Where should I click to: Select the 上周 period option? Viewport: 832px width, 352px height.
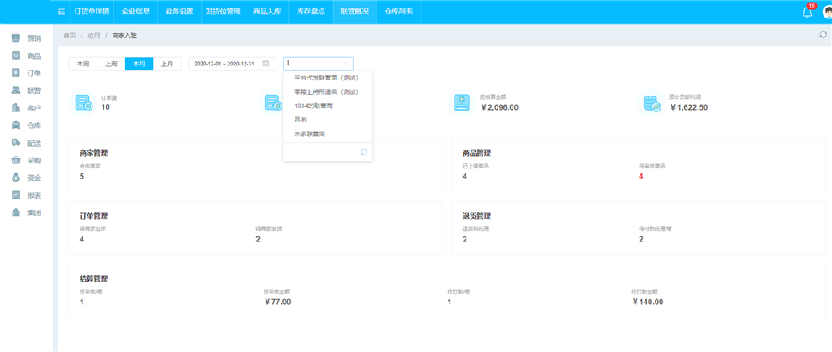click(x=111, y=64)
